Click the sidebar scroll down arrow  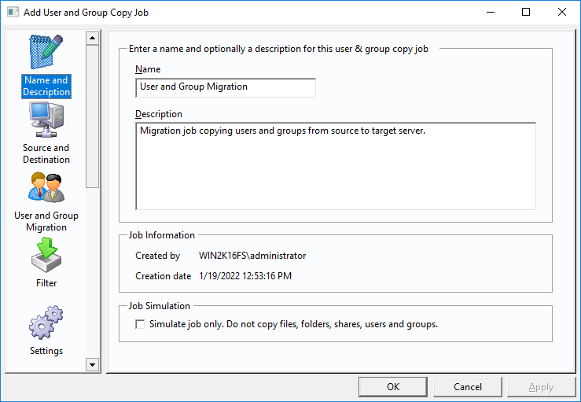[x=92, y=365]
